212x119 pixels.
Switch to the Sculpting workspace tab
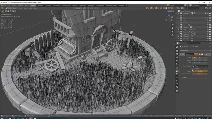[x=48, y=6]
